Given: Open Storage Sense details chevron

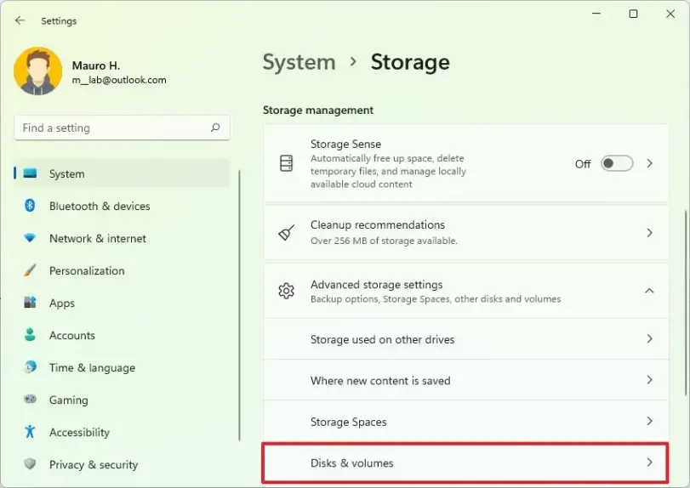Looking at the screenshot, I should pyautogui.click(x=649, y=163).
